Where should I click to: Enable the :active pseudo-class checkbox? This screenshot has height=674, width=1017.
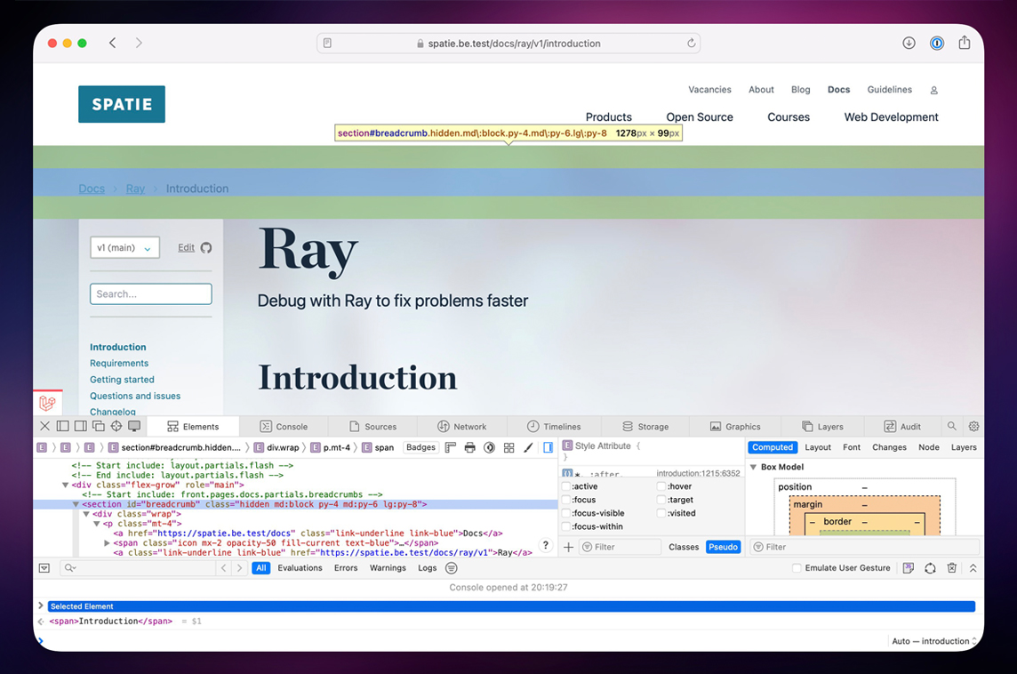[x=566, y=486]
